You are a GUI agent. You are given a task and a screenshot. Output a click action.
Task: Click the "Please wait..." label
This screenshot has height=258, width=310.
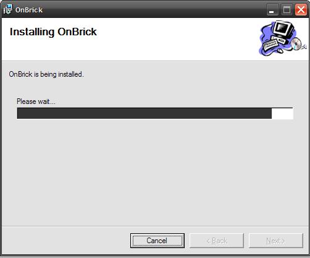pyautogui.click(x=36, y=101)
